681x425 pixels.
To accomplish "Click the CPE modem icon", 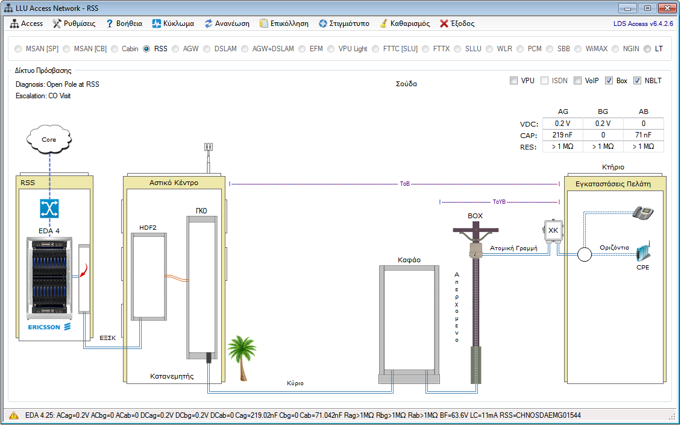I will (x=643, y=252).
